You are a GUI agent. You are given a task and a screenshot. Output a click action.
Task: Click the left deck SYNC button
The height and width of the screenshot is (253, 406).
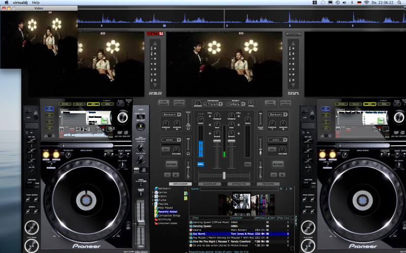[x=172, y=164]
